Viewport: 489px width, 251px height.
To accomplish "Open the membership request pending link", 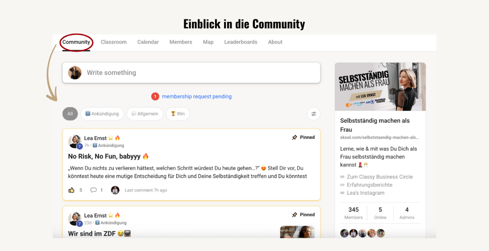I will coord(197,96).
